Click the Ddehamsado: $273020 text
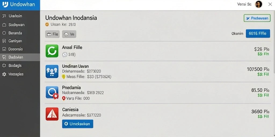The image size is (275, 137). (82, 71)
